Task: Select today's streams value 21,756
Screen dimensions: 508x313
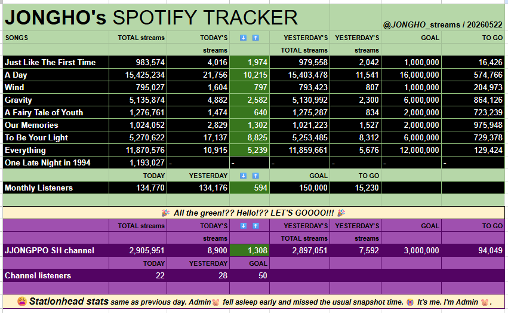Action: point(198,75)
